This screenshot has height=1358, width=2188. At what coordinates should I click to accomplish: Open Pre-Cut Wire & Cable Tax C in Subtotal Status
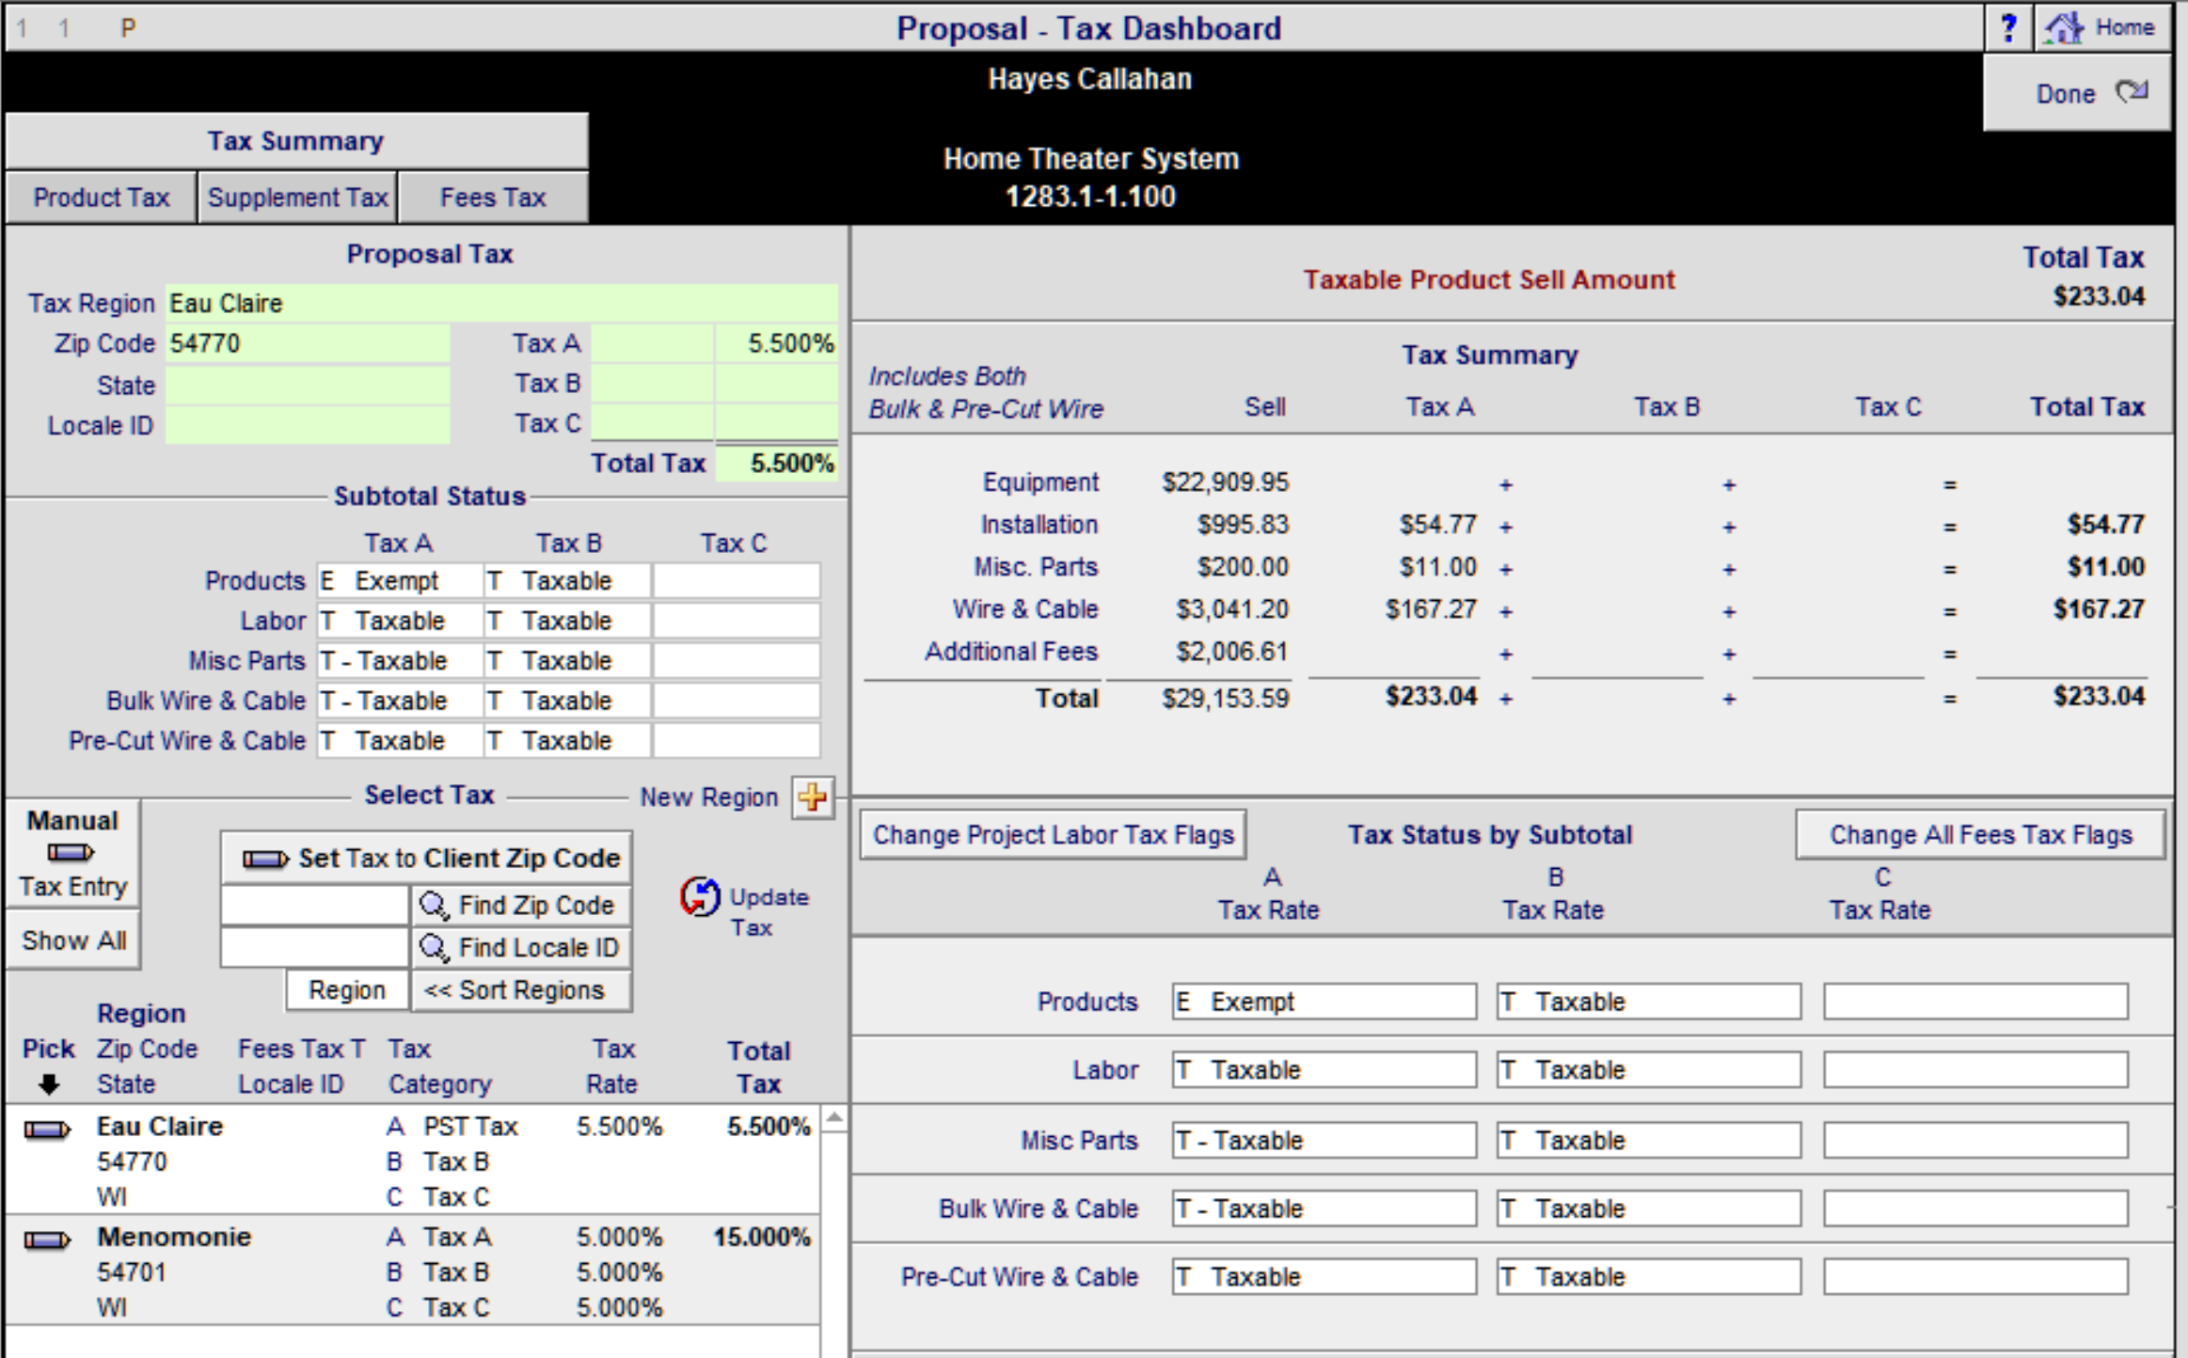coord(737,741)
